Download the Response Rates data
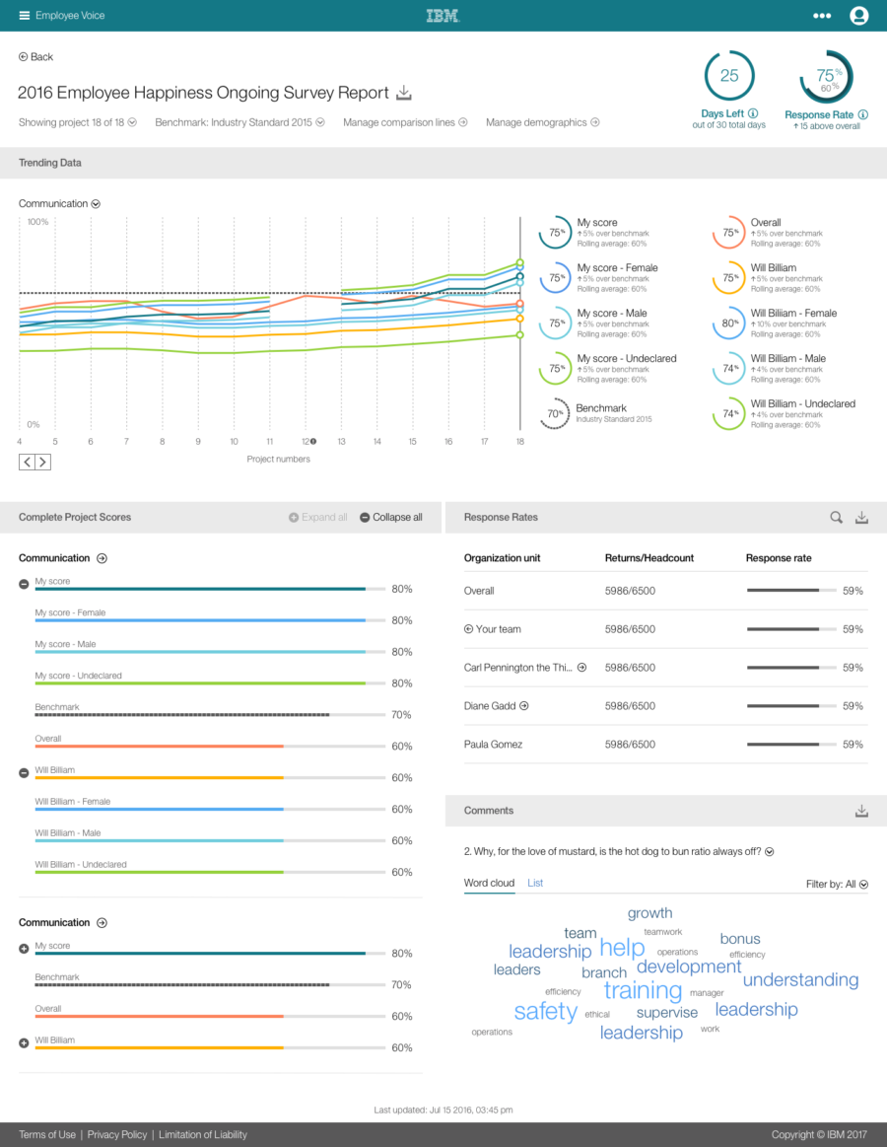The height and width of the screenshot is (1147, 887). click(x=861, y=517)
